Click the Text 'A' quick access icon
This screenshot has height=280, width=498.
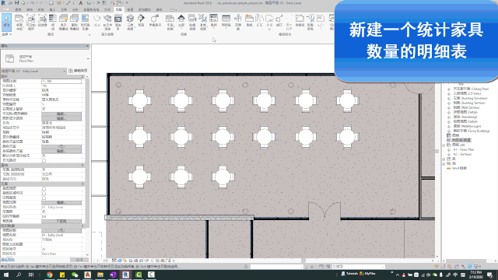pyautogui.click(x=81, y=3)
